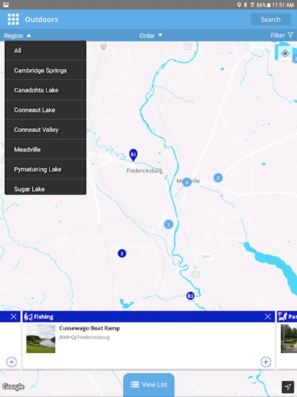Open the Parks card thumbnail
The width and height of the screenshot is (297, 397).
click(289, 339)
